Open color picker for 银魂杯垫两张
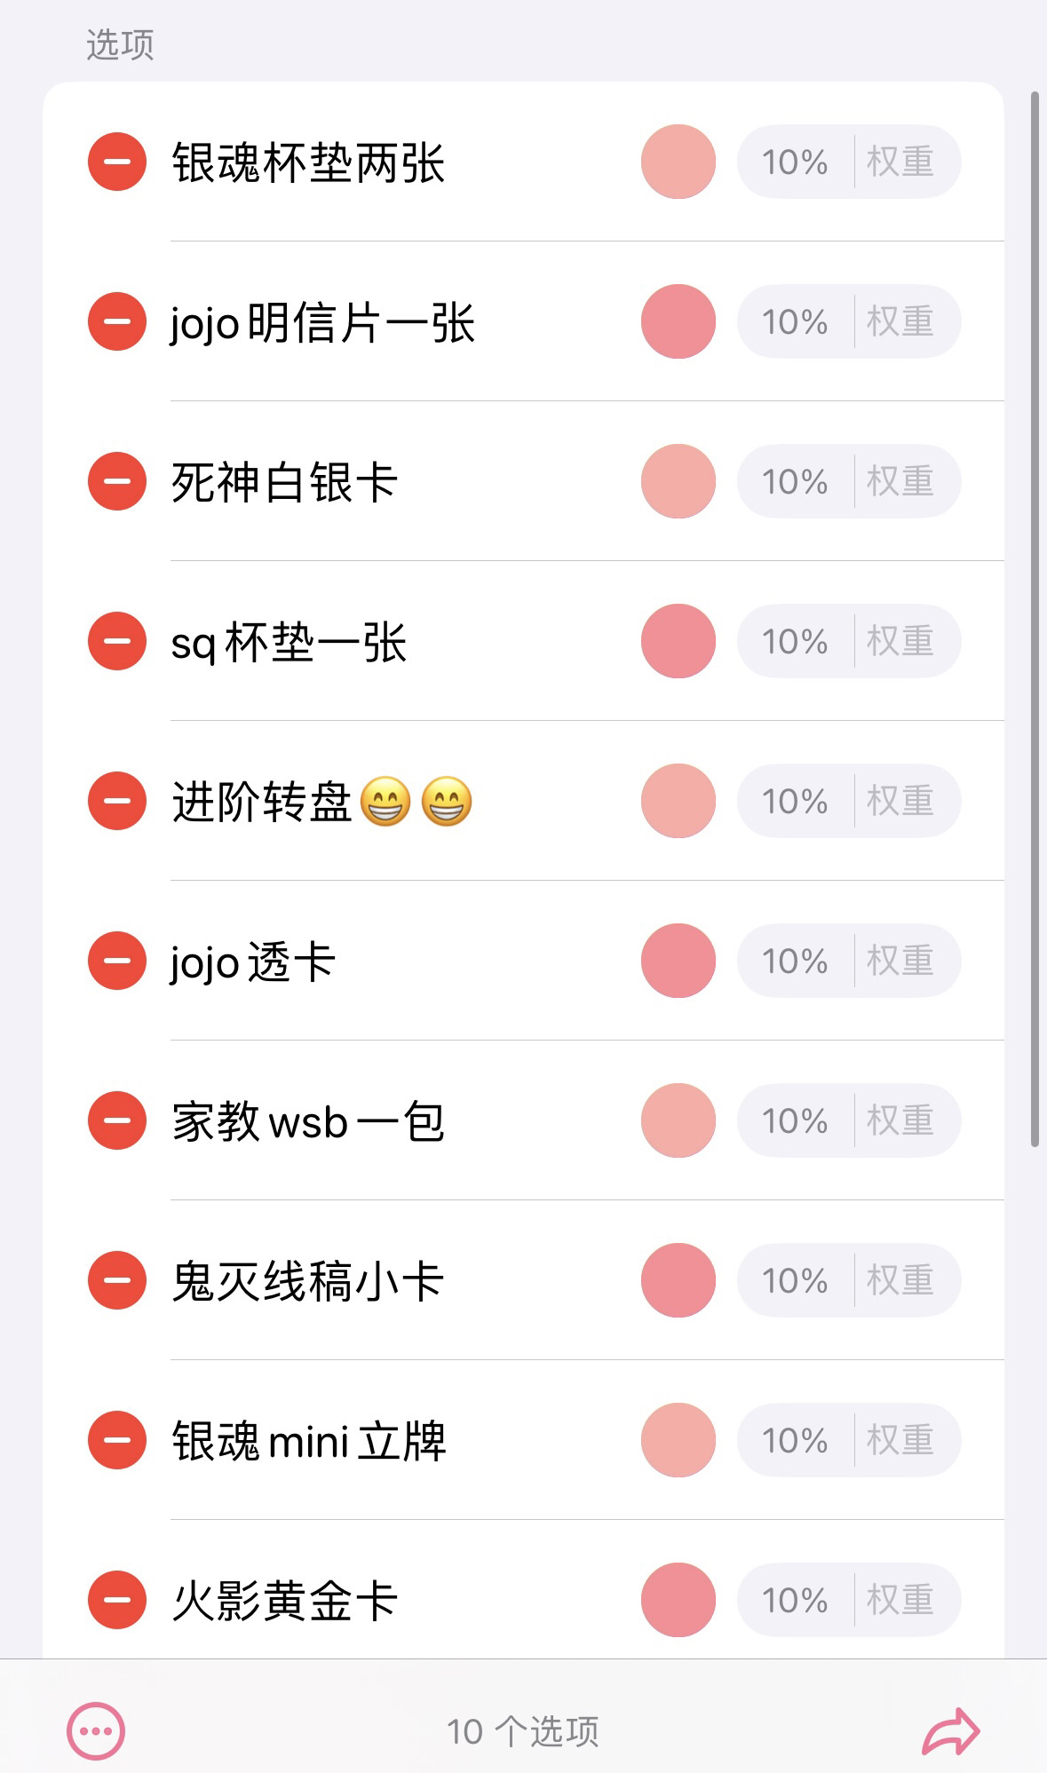This screenshot has height=1773, width=1047. (678, 162)
